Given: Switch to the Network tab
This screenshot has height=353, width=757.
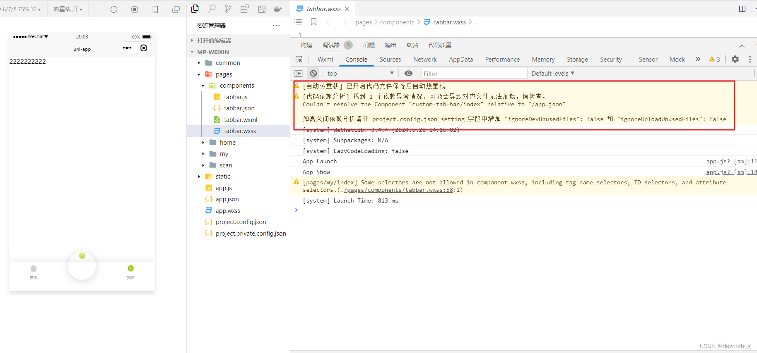Looking at the screenshot, I should (x=425, y=60).
